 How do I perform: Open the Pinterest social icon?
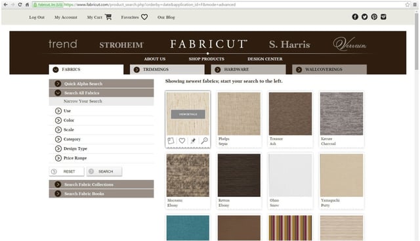point(374,17)
